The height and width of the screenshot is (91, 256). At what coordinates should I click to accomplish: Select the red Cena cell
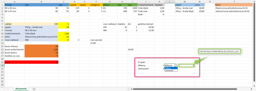[x=31, y=62]
